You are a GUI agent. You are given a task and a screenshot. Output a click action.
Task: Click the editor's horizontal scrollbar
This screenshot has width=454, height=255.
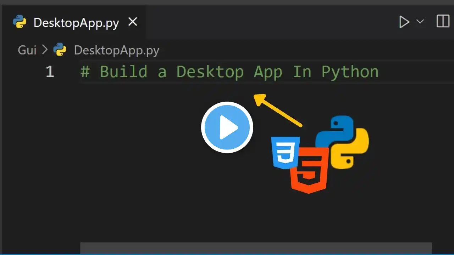pyautogui.click(x=256, y=248)
